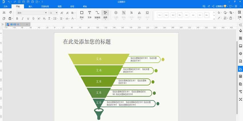Toggle Bold formatting
The width and height of the screenshot is (243, 121).
tap(17, 19)
